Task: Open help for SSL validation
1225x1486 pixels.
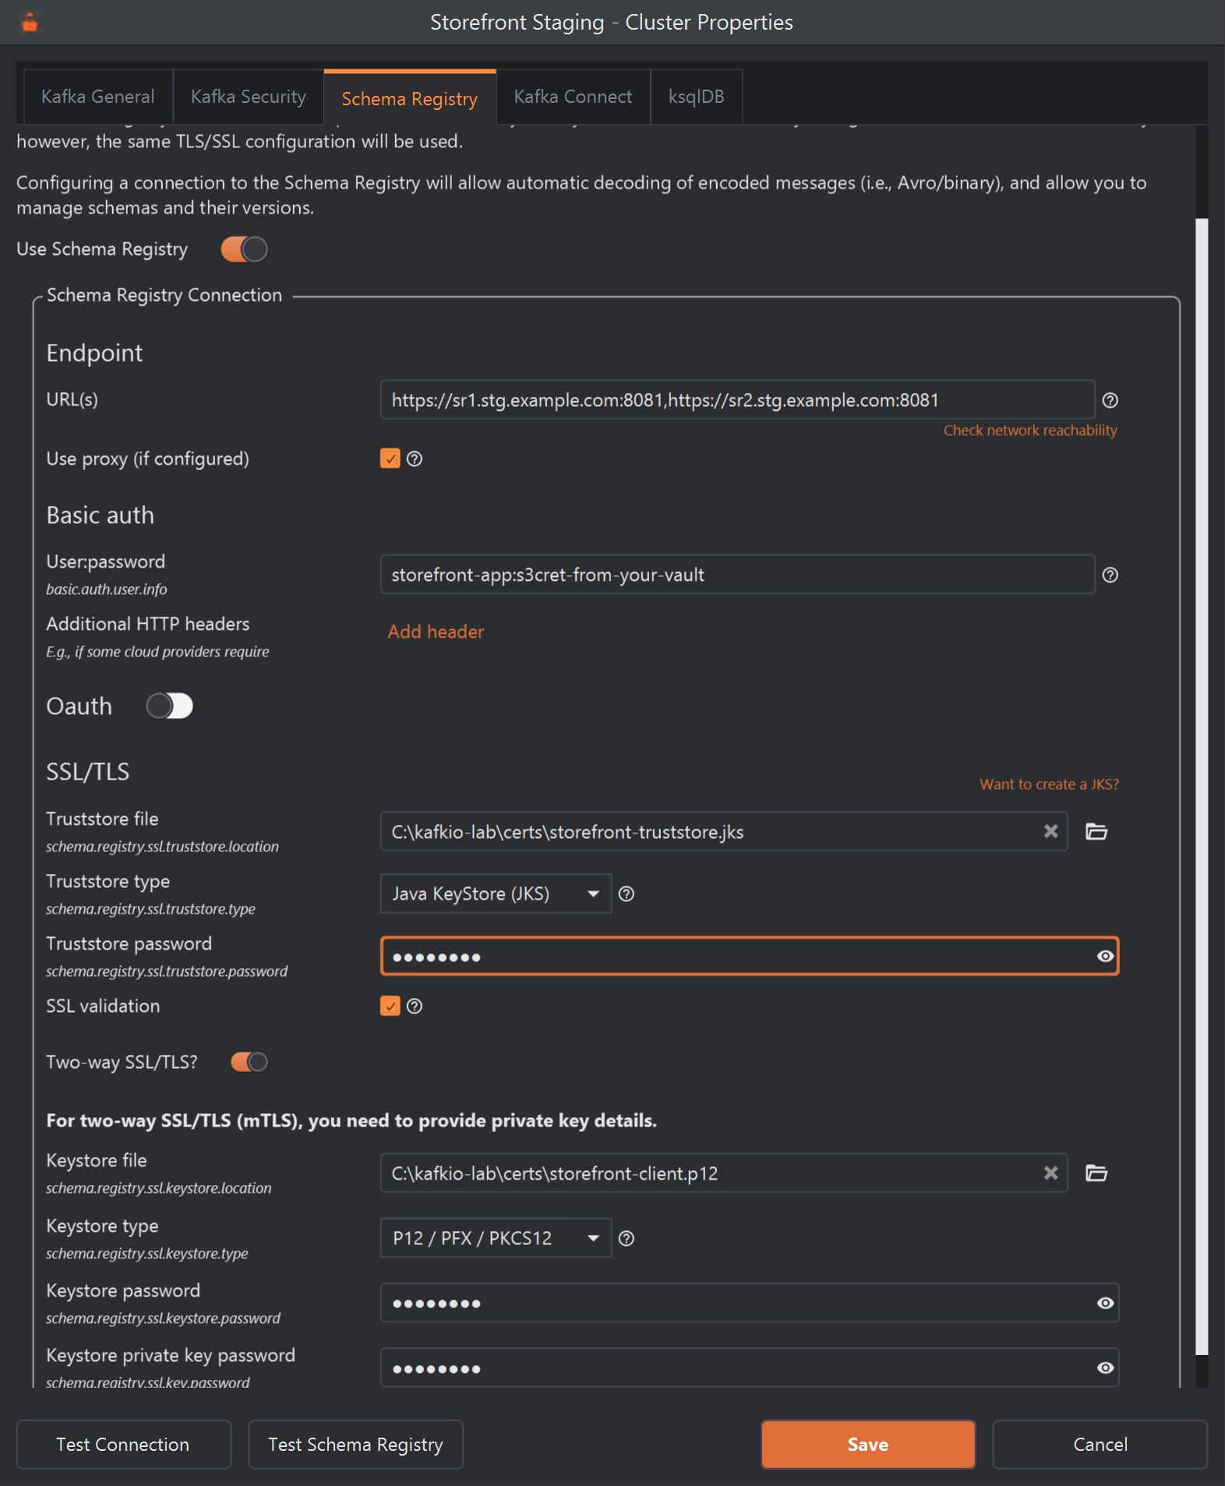Action: [x=415, y=1007]
